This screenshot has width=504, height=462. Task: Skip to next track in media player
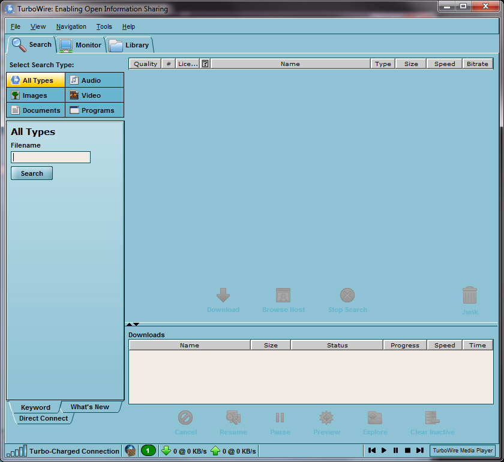[x=419, y=450]
